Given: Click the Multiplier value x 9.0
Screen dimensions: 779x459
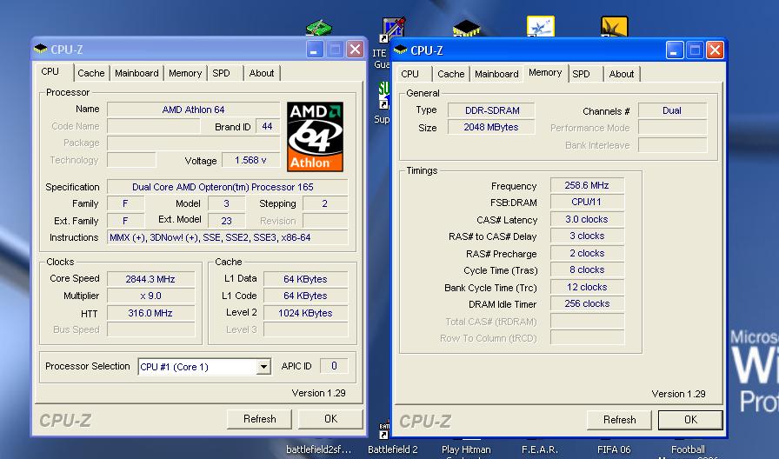Looking at the screenshot, I should pos(150,296).
